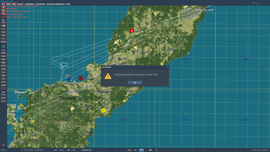
Task: Open the CUSTOMIZE menu
Action: pyautogui.click(x=40, y=4)
